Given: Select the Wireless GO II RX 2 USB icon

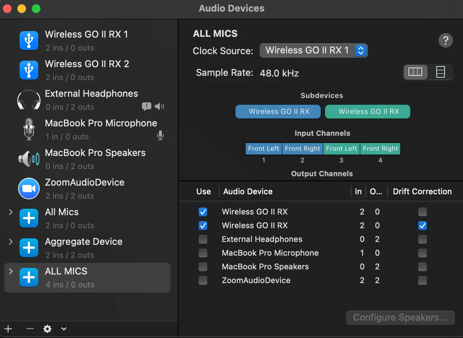Looking at the screenshot, I should pyautogui.click(x=29, y=70).
